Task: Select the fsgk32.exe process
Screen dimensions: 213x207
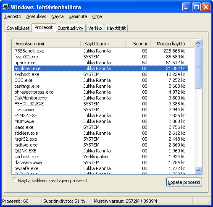Action: 101,139
